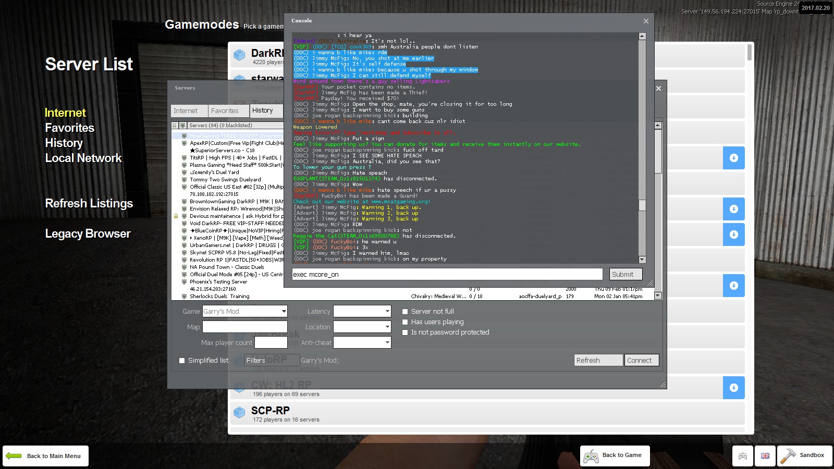Click the Console scrollbar down arrow

point(642,260)
